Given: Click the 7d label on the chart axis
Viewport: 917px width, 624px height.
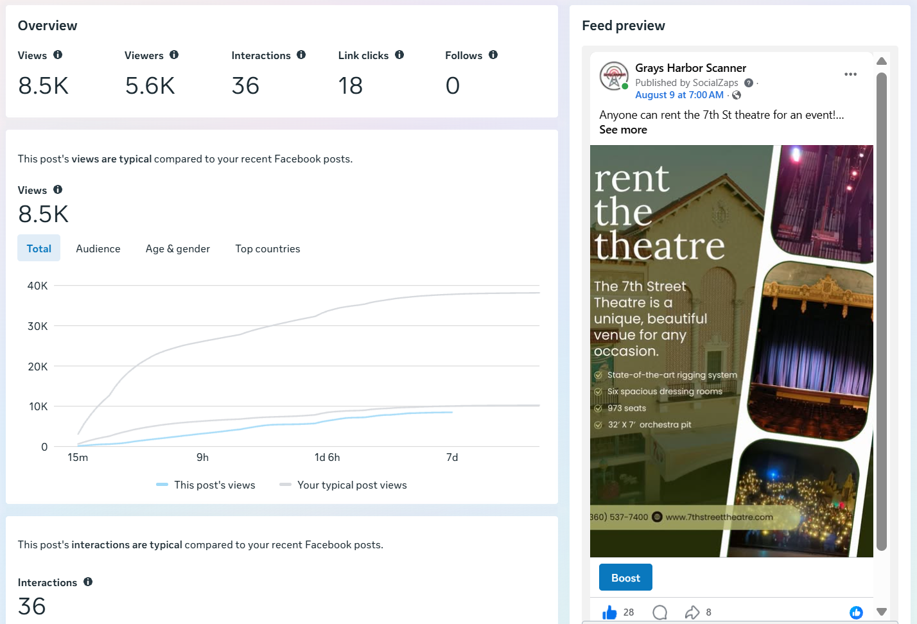Looking at the screenshot, I should click(452, 457).
